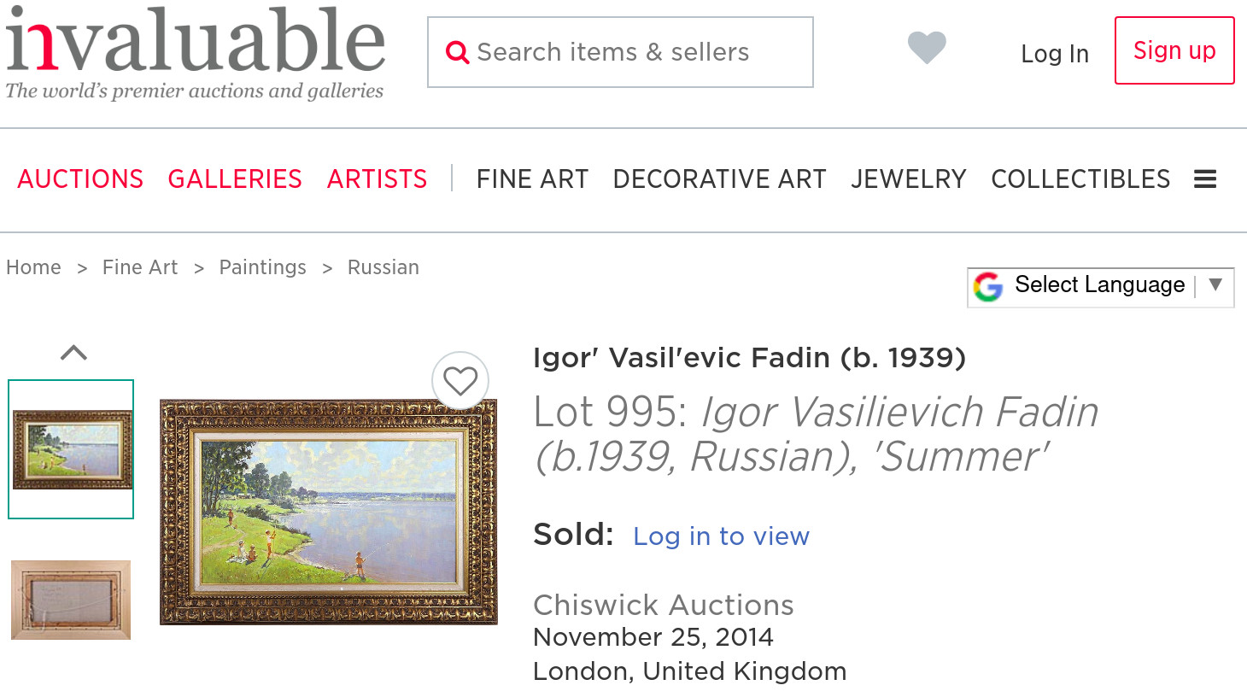Viewport: 1247px width, 697px height.
Task: Click the Invaluable logo
Action: pyautogui.click(x=196, y=53)
